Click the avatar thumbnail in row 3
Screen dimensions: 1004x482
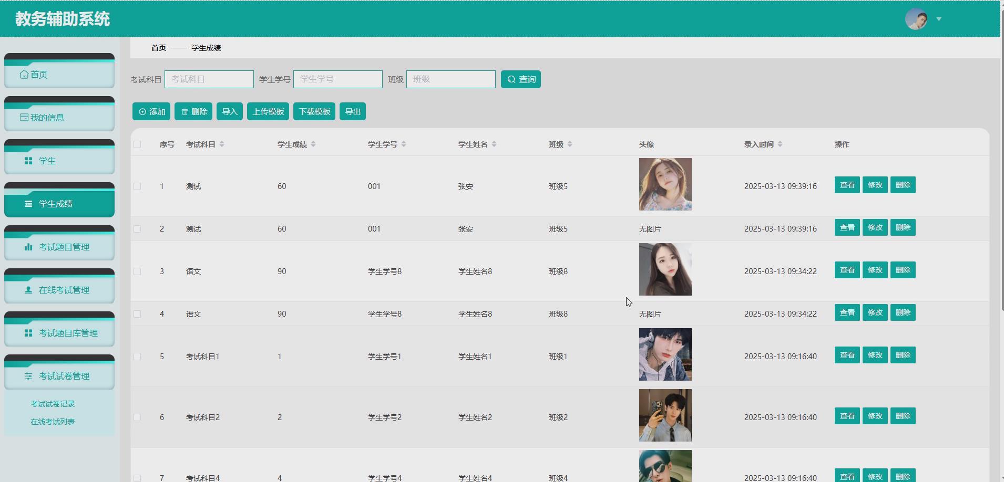pos(665,269)
